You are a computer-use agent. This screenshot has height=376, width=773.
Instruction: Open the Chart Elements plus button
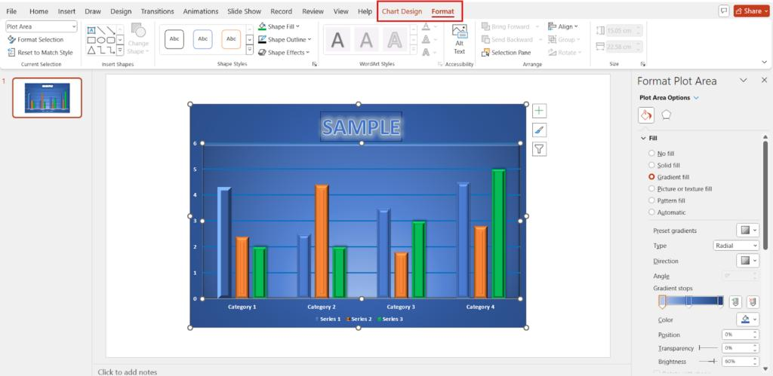pos(539,112)
